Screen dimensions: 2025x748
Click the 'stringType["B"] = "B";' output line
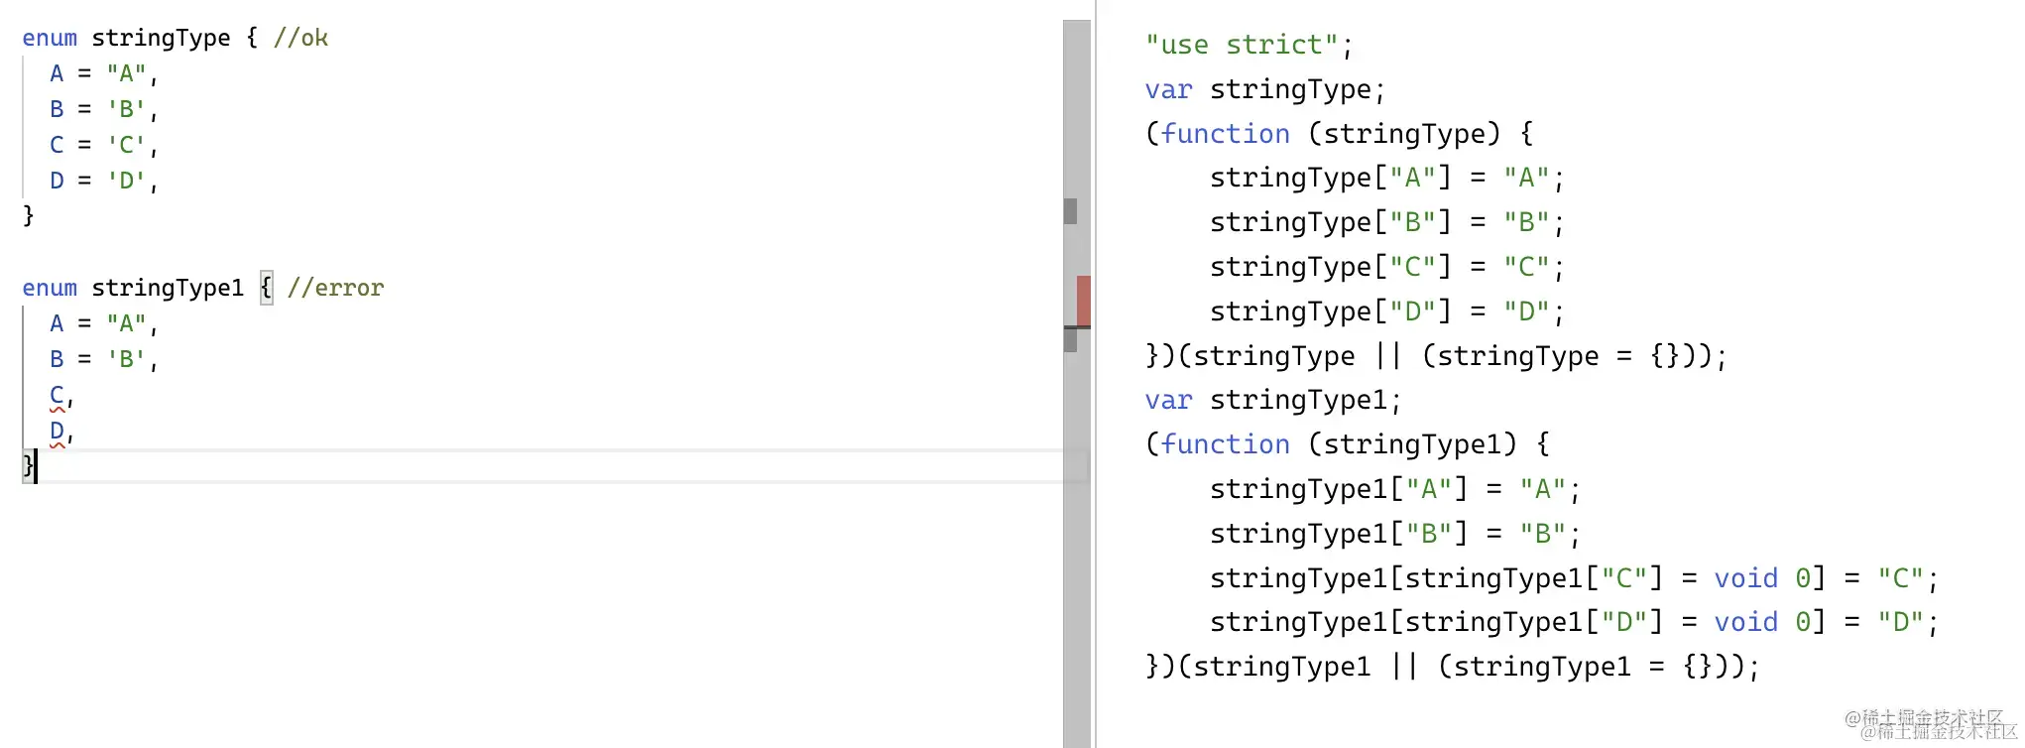click(x=1386, y=222)
